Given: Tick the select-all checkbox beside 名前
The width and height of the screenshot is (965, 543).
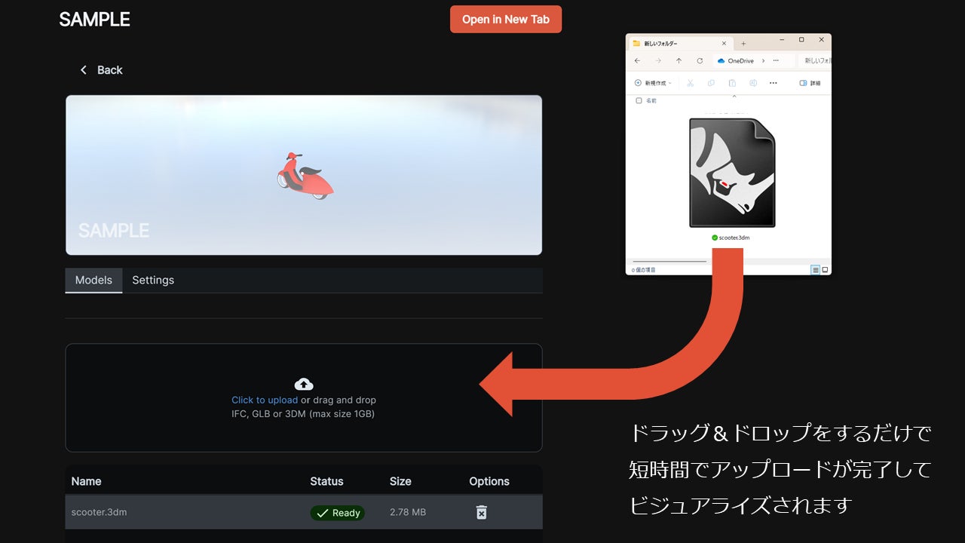Looking at the screenshot, I should pyautogui.click(x=639, y=100).
